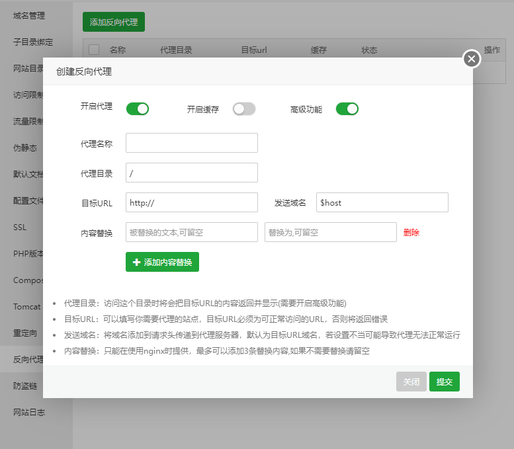The width and height of the screenshot is (514, 449).
Task: Open 默认文档 in the sidebar
Action: tap(28, 175)
